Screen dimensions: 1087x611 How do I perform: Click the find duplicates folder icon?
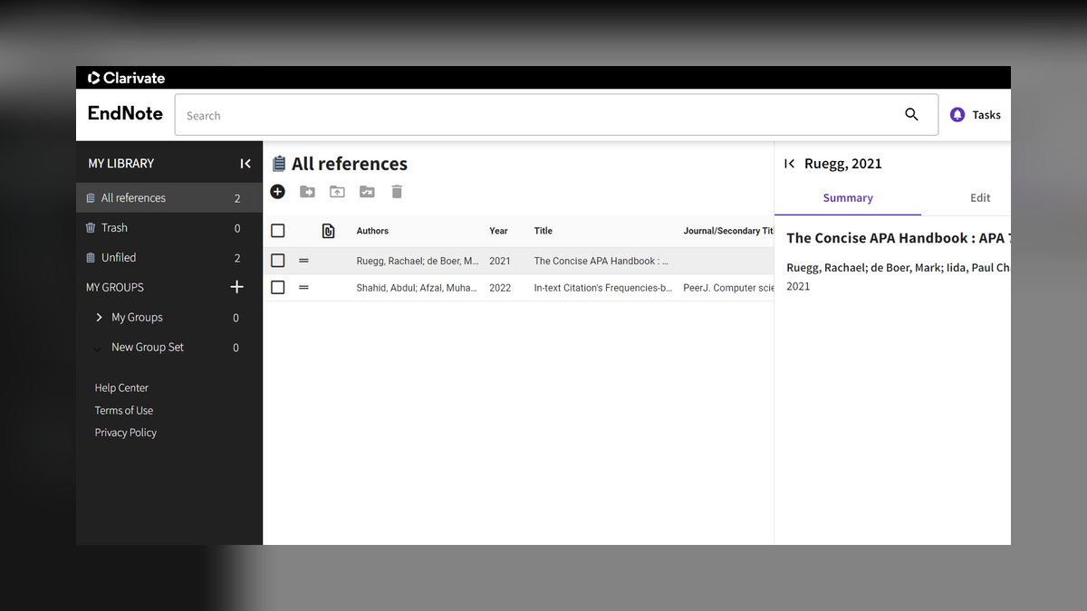[367, 192]
